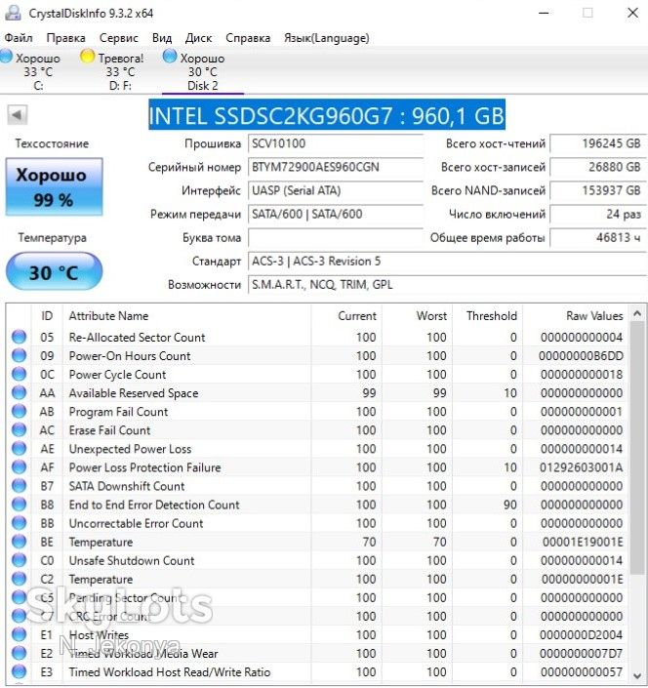648x688 pixels.
Task: Click raw value 01292603001A
Action: coord(581,467)
